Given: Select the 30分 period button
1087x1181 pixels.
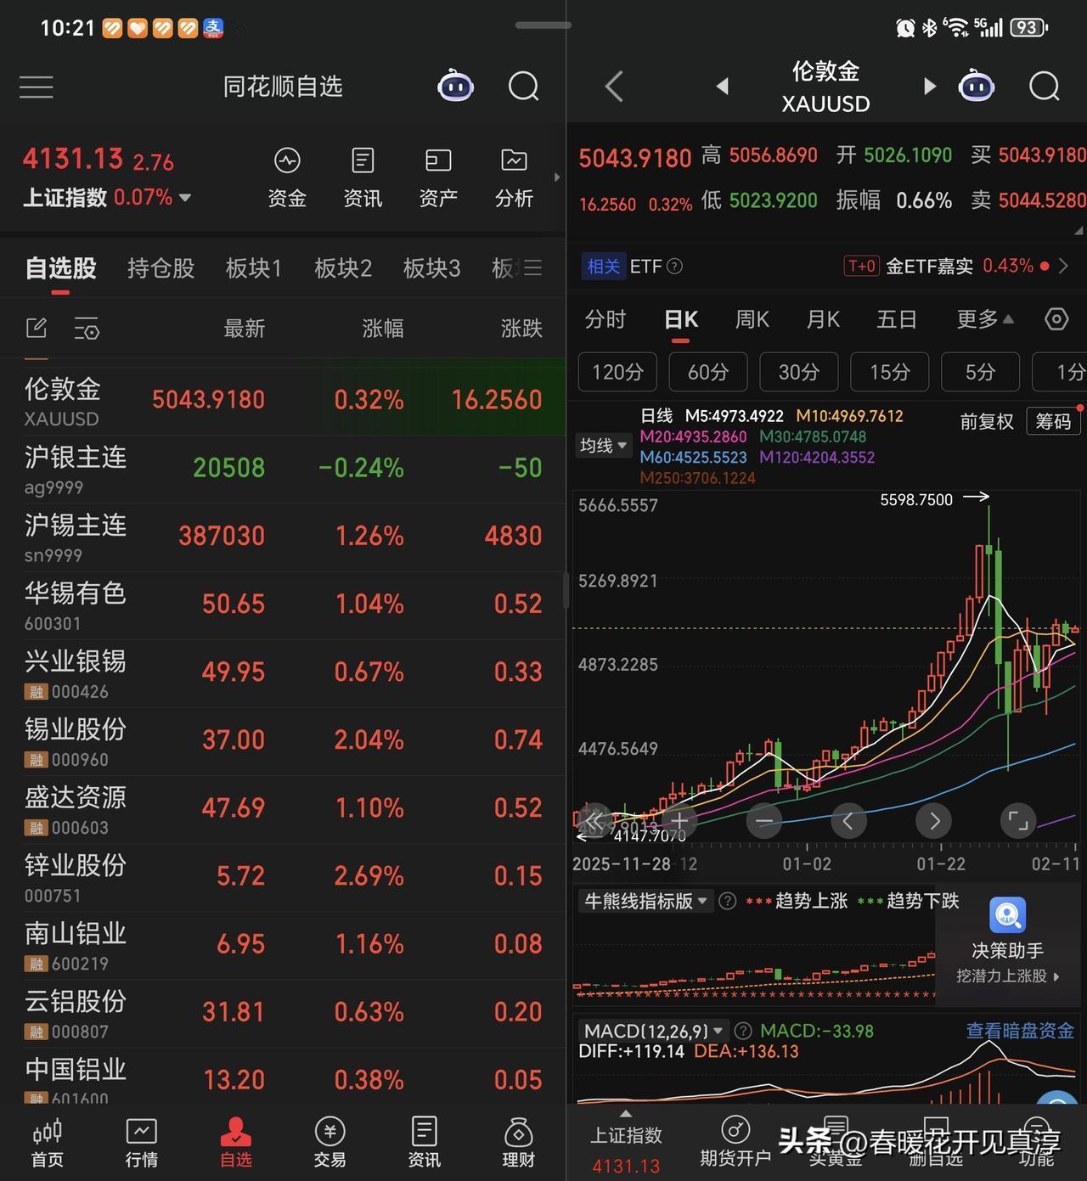Looking at the screenshot, I should 799,372.
